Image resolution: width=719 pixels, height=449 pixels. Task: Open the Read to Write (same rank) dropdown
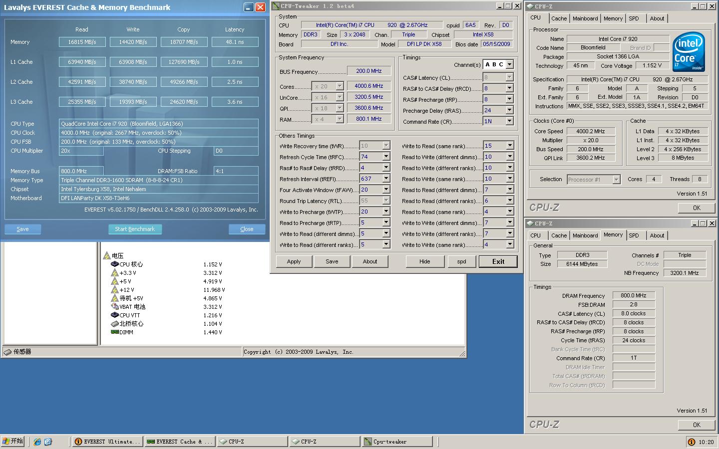(510, 179)
